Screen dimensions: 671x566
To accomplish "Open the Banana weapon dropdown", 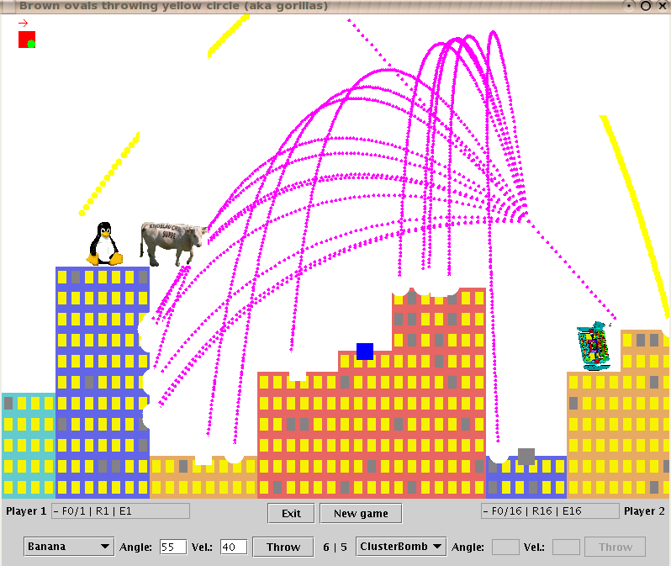I will point(69,547).
